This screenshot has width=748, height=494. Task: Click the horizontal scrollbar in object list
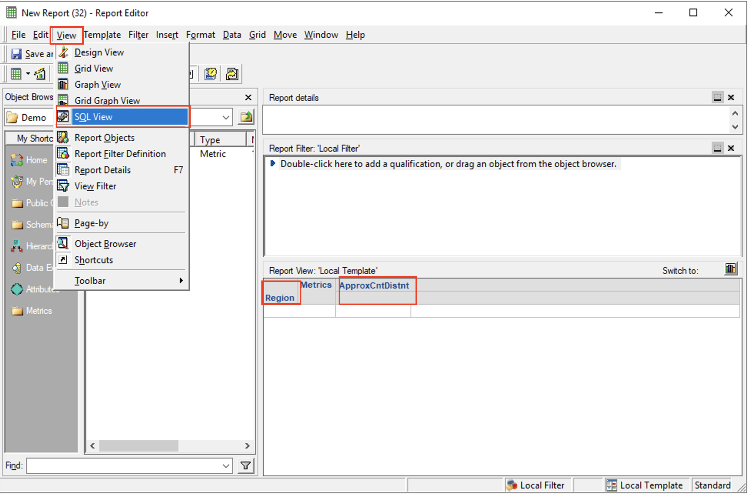pyautogui.click(x=138, y=446)
